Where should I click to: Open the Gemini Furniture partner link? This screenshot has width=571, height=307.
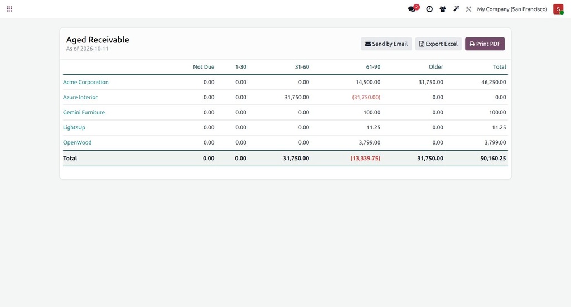pos(84,112)
